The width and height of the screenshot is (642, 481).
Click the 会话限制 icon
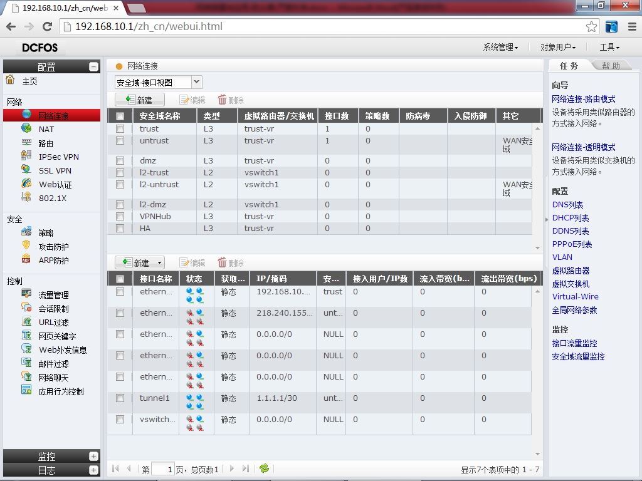pyautogui.click(x=26, y=308)
